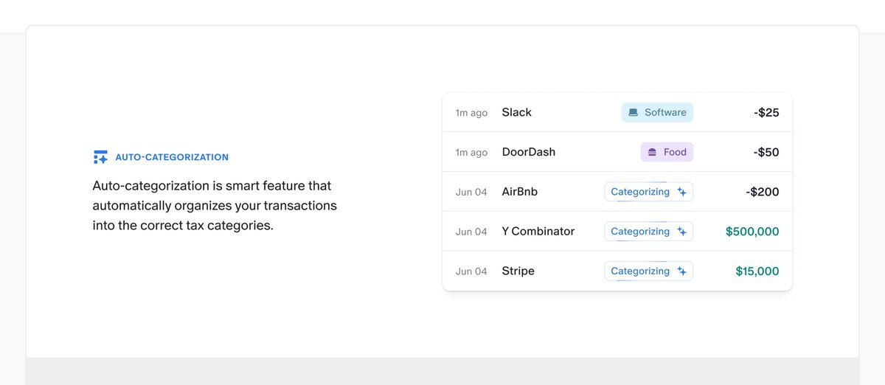Click the Auto-categorization sparkle list icon
The image size is (885, 385).
pos(100,157)
